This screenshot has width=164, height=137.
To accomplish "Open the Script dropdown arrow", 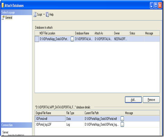I will click(x=44, y=15).
